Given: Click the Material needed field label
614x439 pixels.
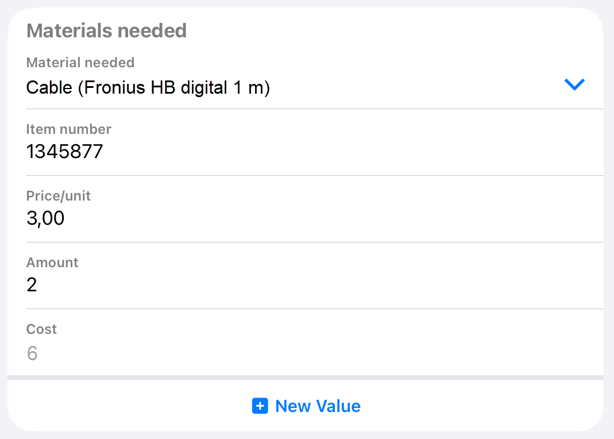Looking at the screenshot, I should tap(80, 62).
